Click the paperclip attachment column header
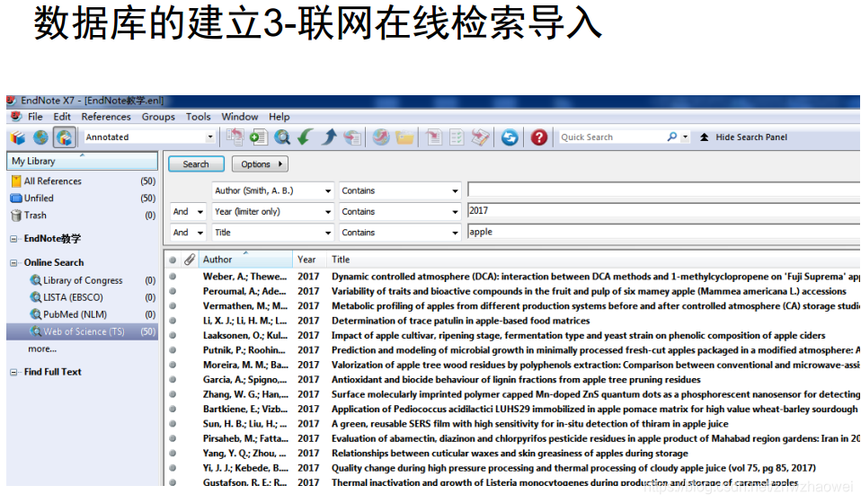 (x=190, y=260)
